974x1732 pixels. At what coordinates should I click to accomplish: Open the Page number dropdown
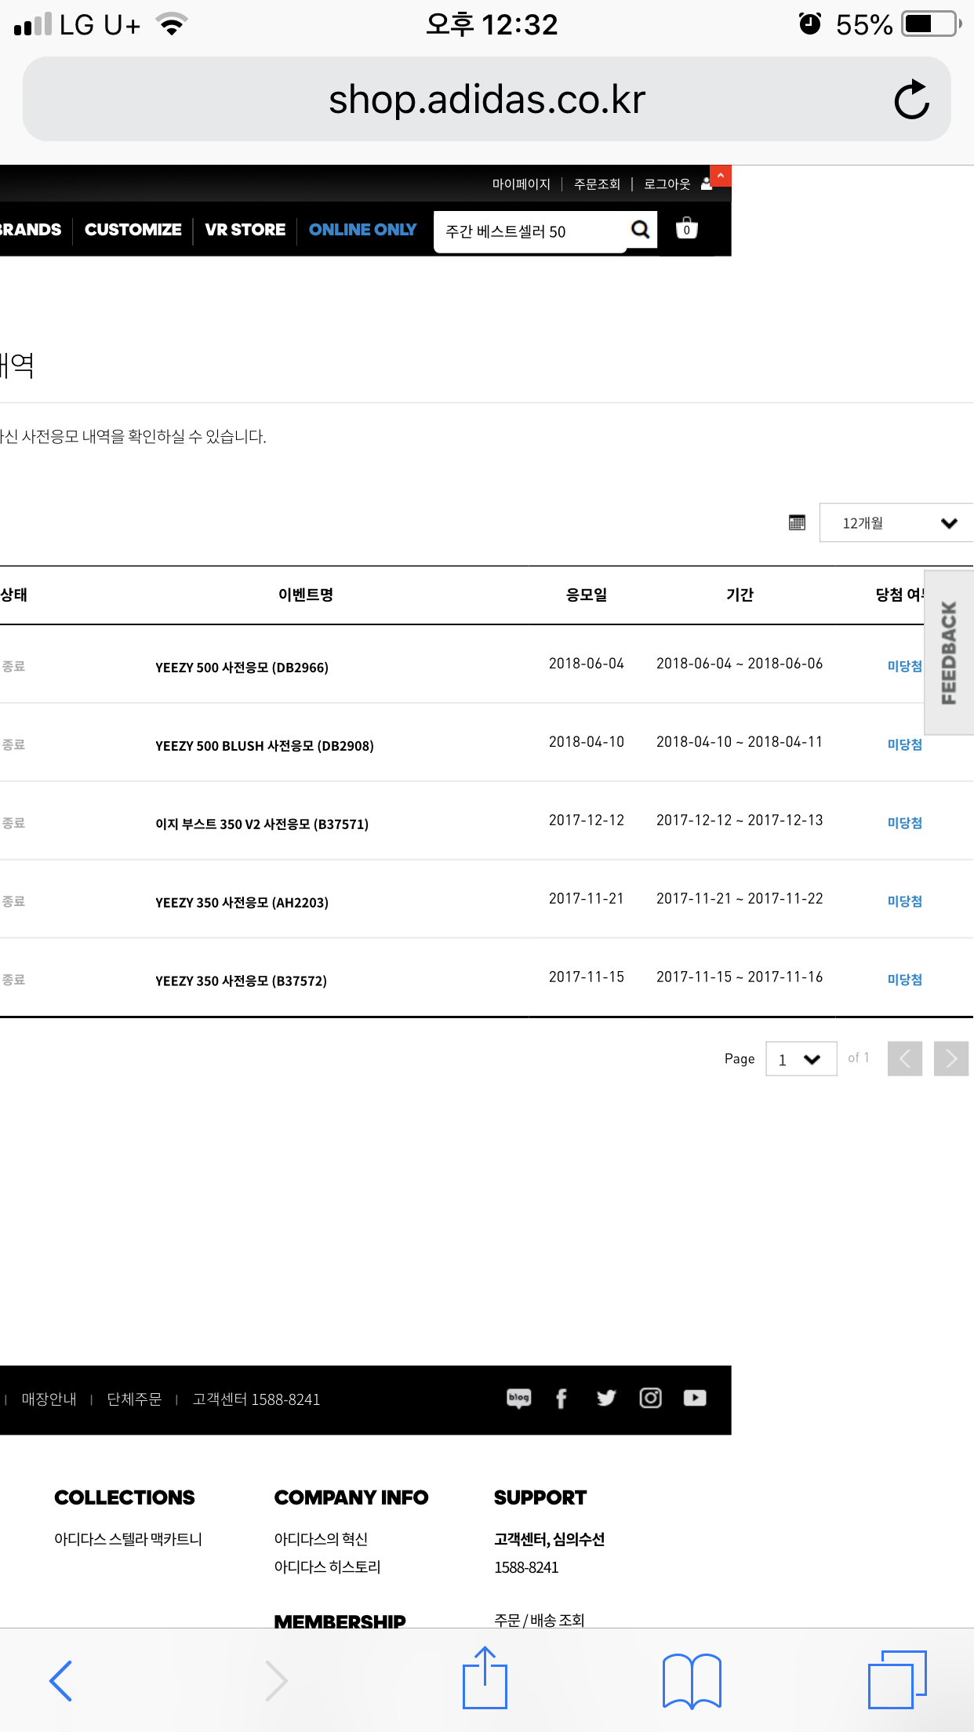tap(801, 1059)
